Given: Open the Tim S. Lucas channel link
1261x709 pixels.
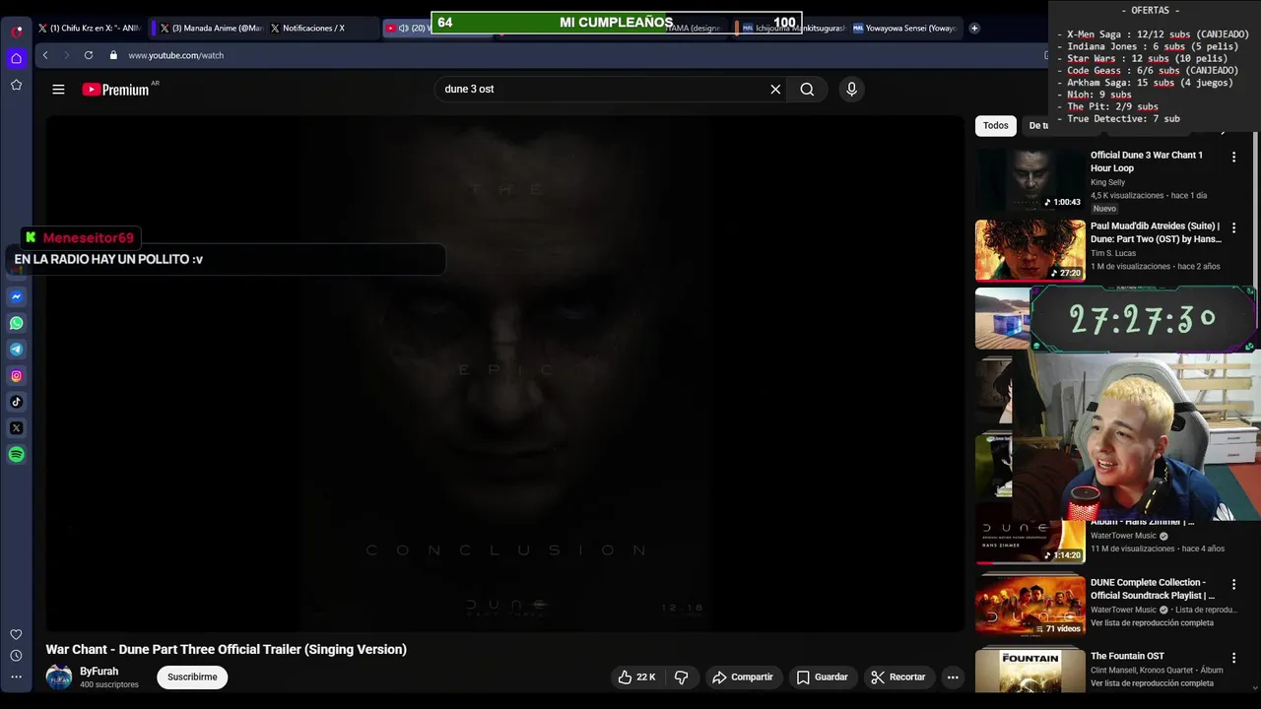Looking at the screenshot, I should click(x=1113, y=253).
